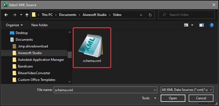
Task: Click the Documents icon in sidebar
Action: 12,40
